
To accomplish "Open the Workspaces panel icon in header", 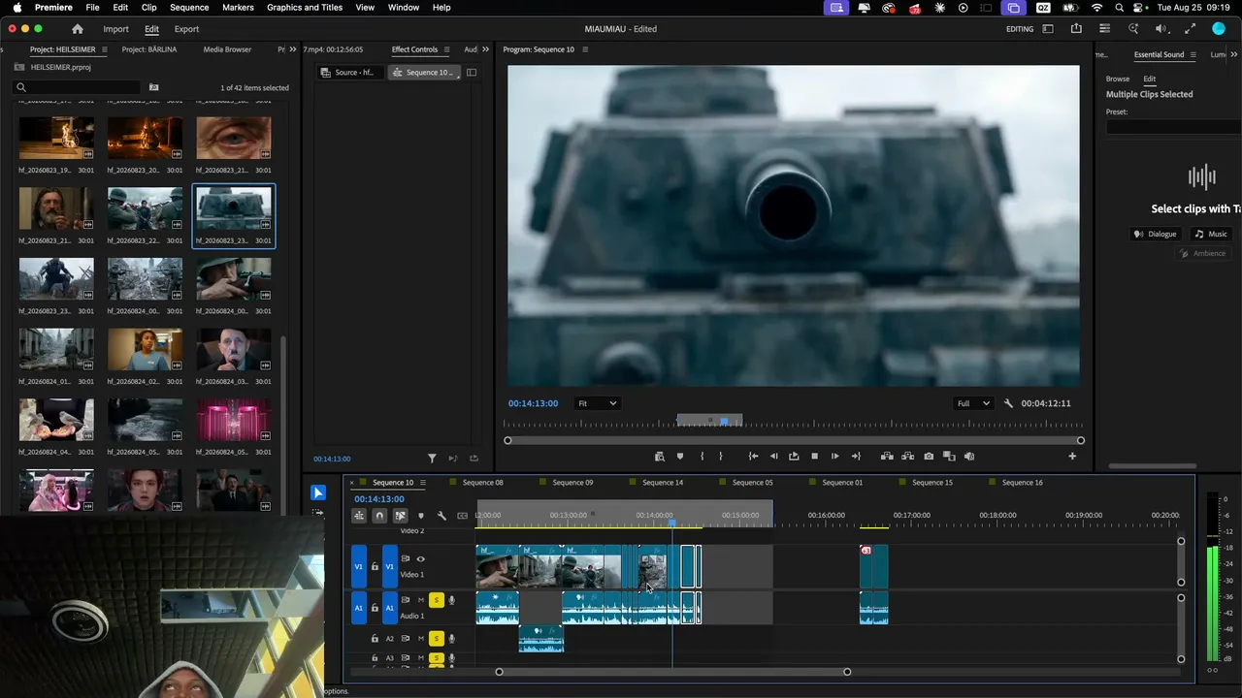I will pos(1048,29).
